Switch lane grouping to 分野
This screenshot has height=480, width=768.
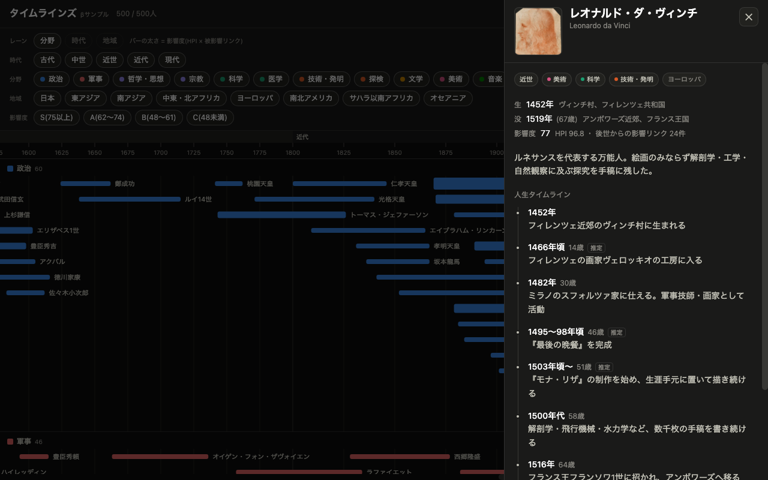pos(47,41)
